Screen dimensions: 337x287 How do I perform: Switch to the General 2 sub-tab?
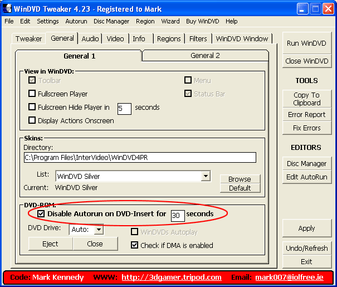coord(205,56)
